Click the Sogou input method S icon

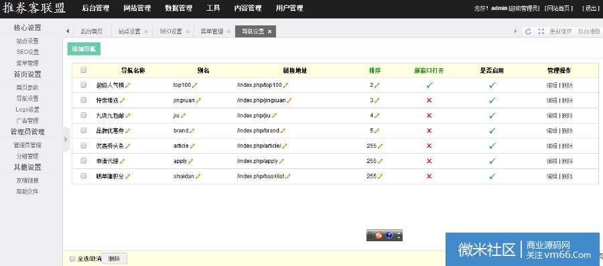point(379,235)
